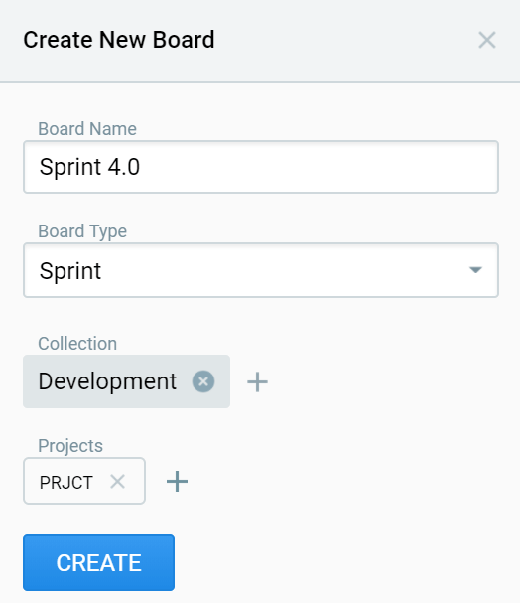Add another collection with plus icon
This screenshot has width=520, height=603.
point(257,381)
